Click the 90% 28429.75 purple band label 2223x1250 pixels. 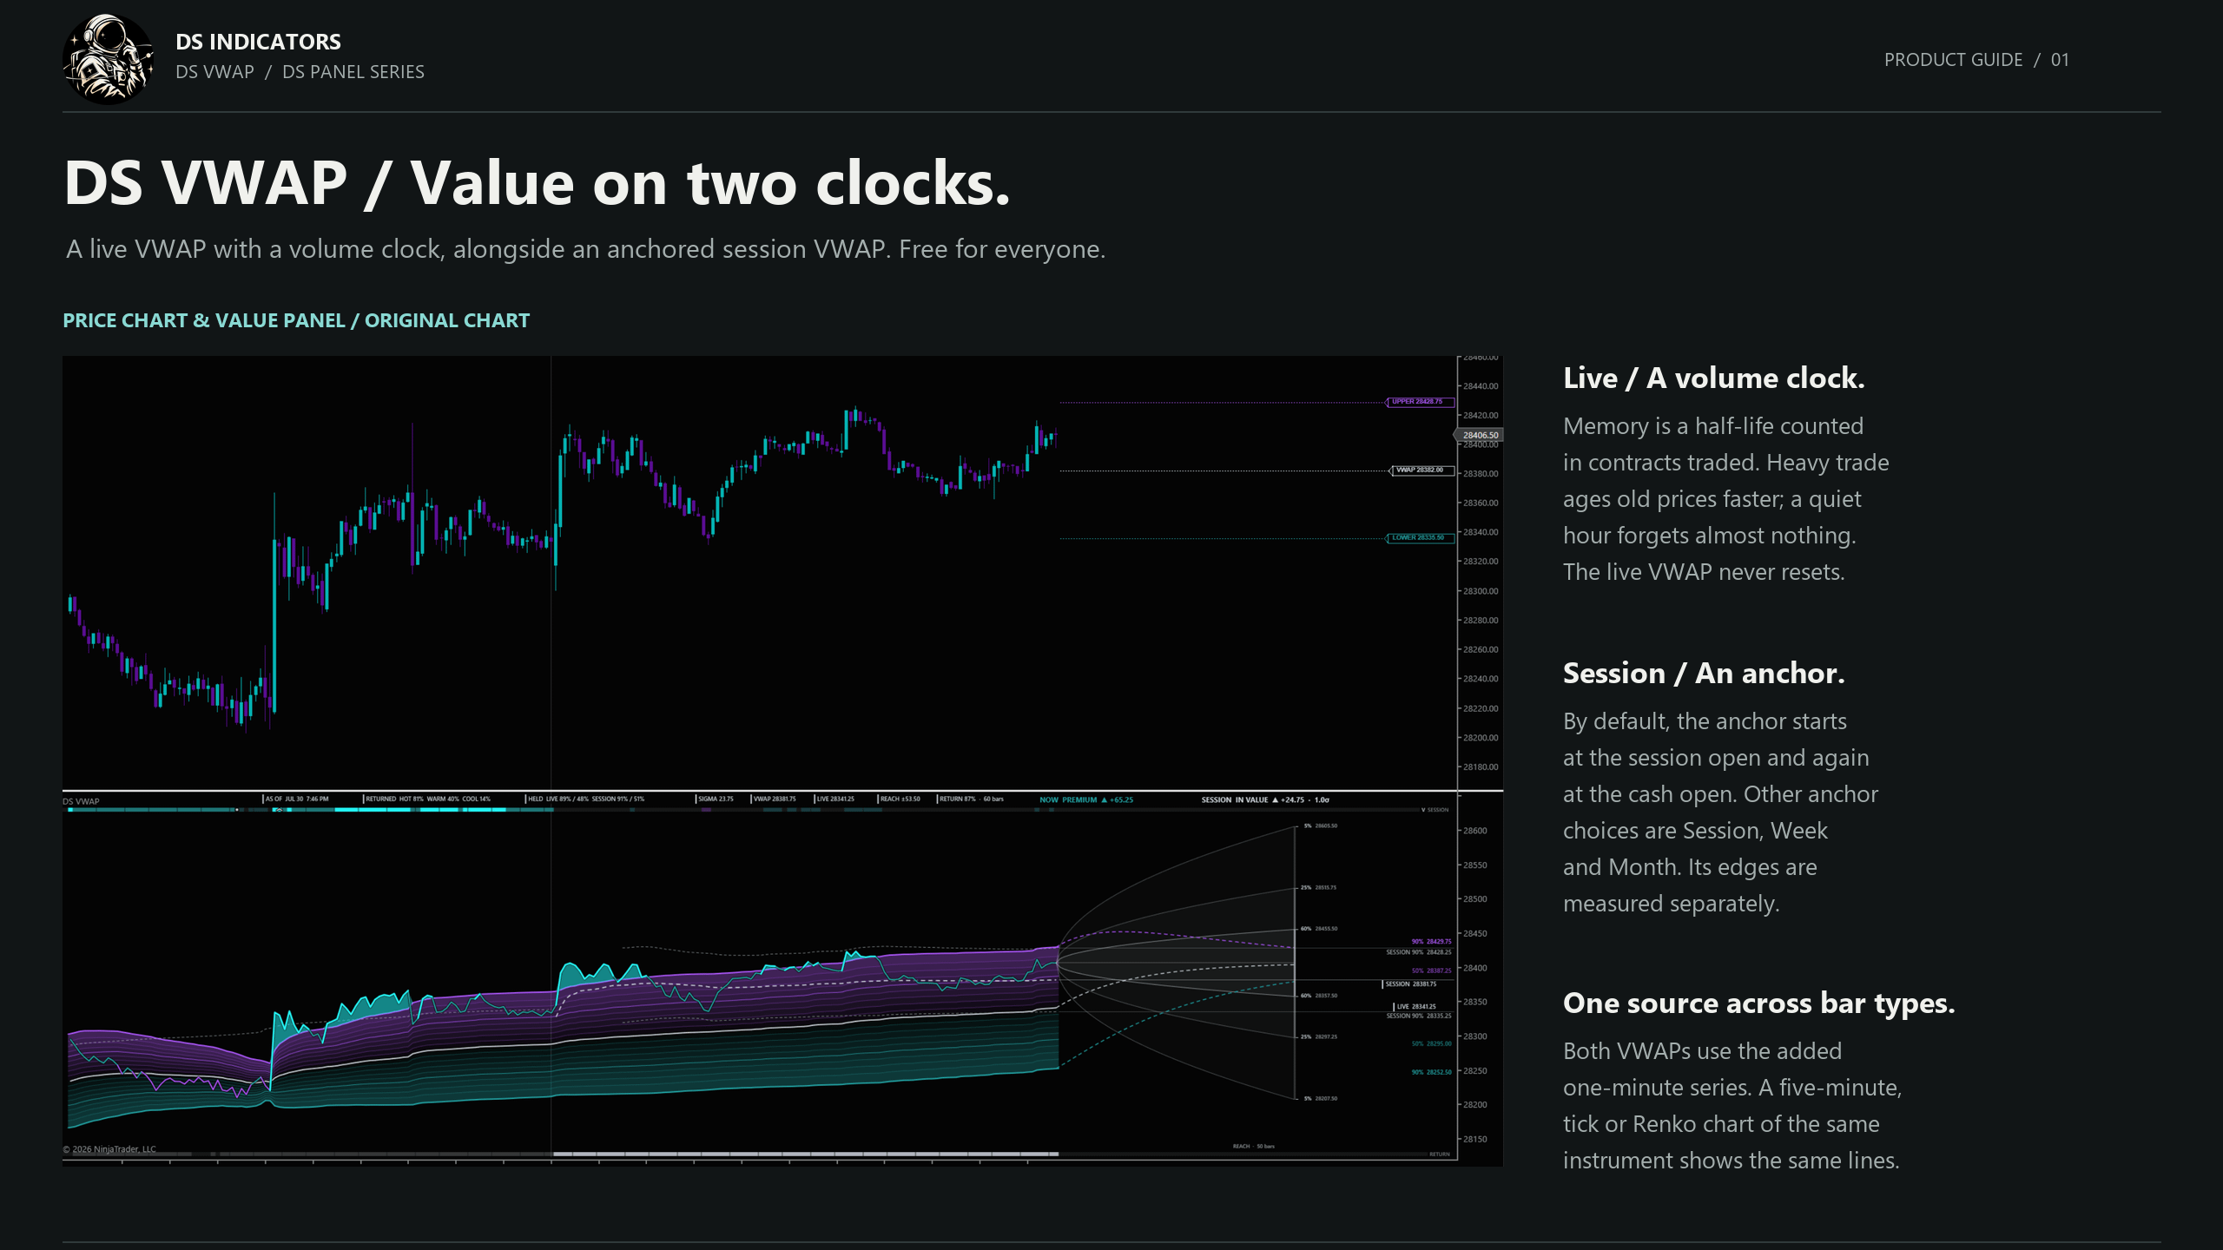[x=1431, y=941]
